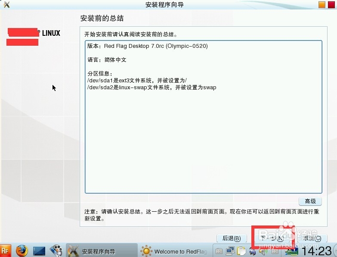Click the 开始安装前请认真阅读 instruction text
The height and width of the screenshot is (257, 337).
[131, 34]
